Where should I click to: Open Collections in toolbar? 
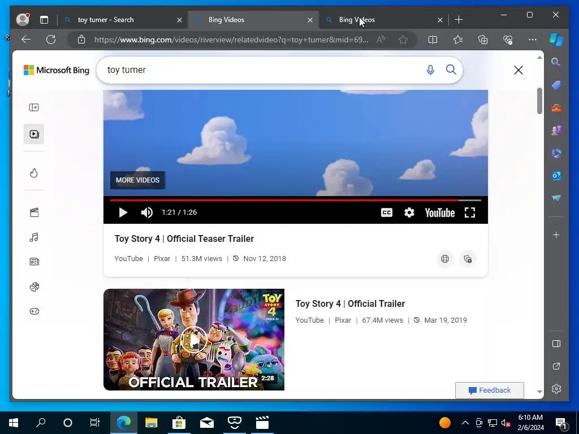pyautogui.click(x=483, y=40)
